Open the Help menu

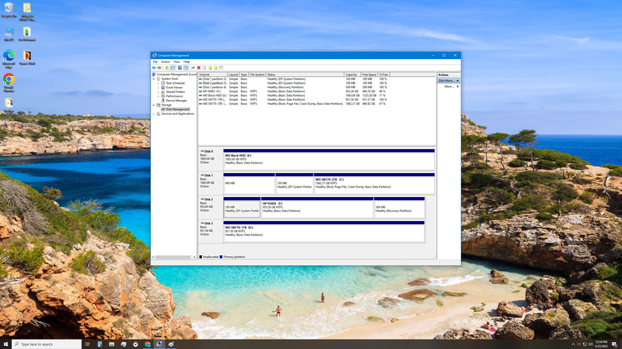pos(187,62)
